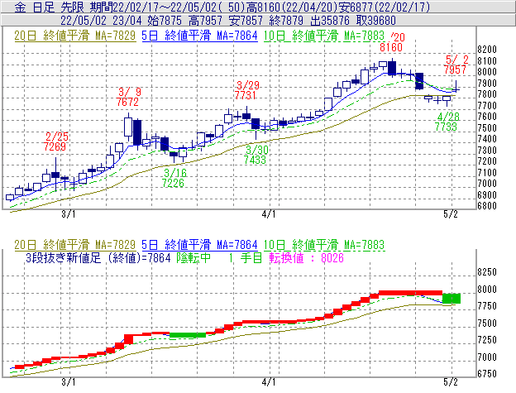Click the 出35876 volume value
This screenshot has height=393, width=516.
330,21
